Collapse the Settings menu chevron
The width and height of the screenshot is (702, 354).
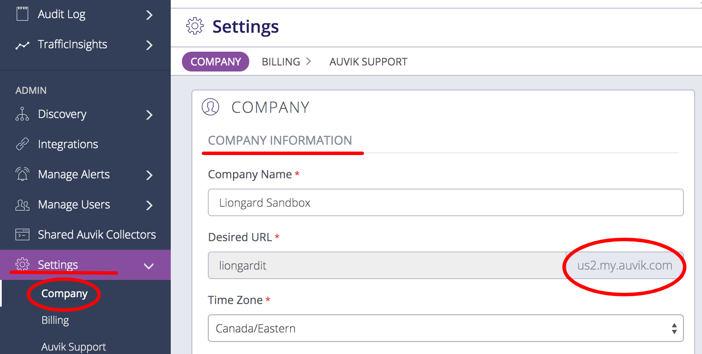149,266
